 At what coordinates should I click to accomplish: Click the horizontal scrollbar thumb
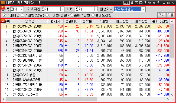point(51,99)
